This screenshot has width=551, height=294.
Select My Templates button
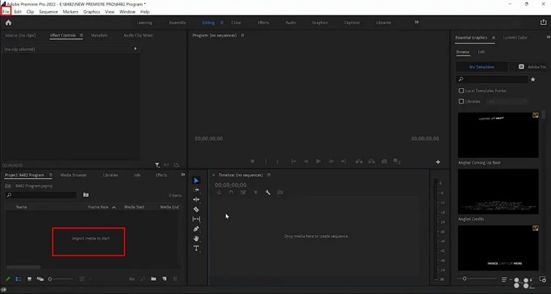(x=481, y=67)
